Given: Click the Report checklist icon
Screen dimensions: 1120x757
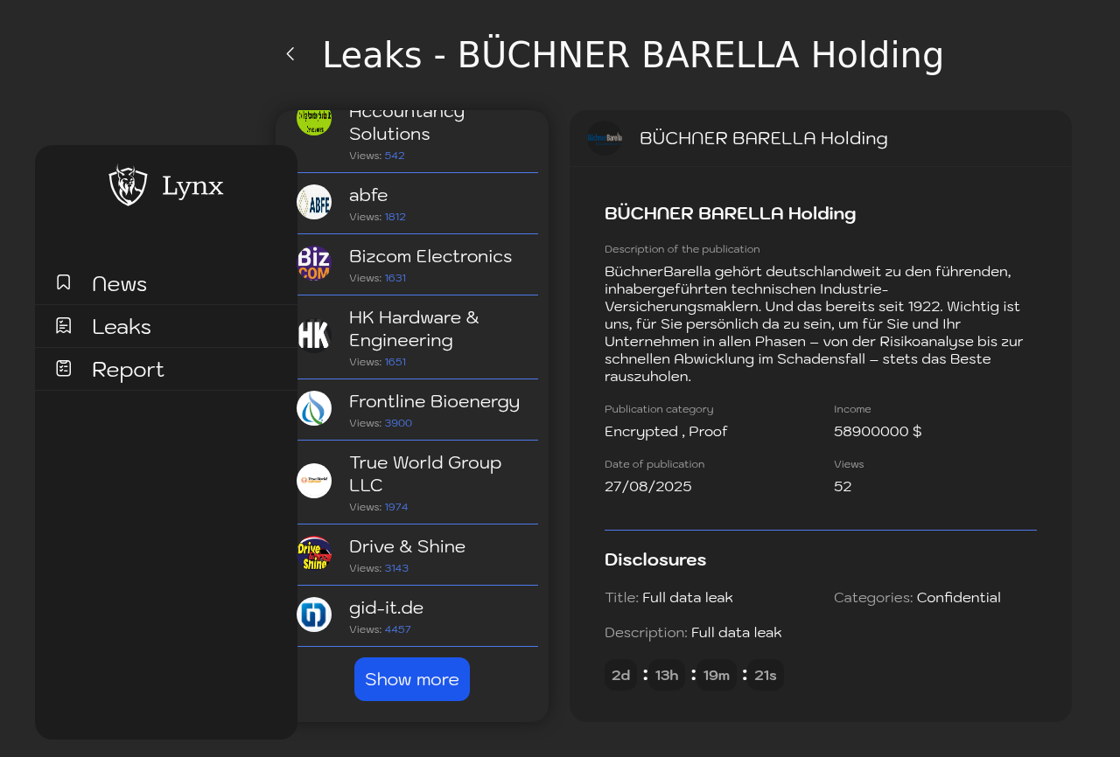Looking at the screenshot, I should click(x=64, y=368).
